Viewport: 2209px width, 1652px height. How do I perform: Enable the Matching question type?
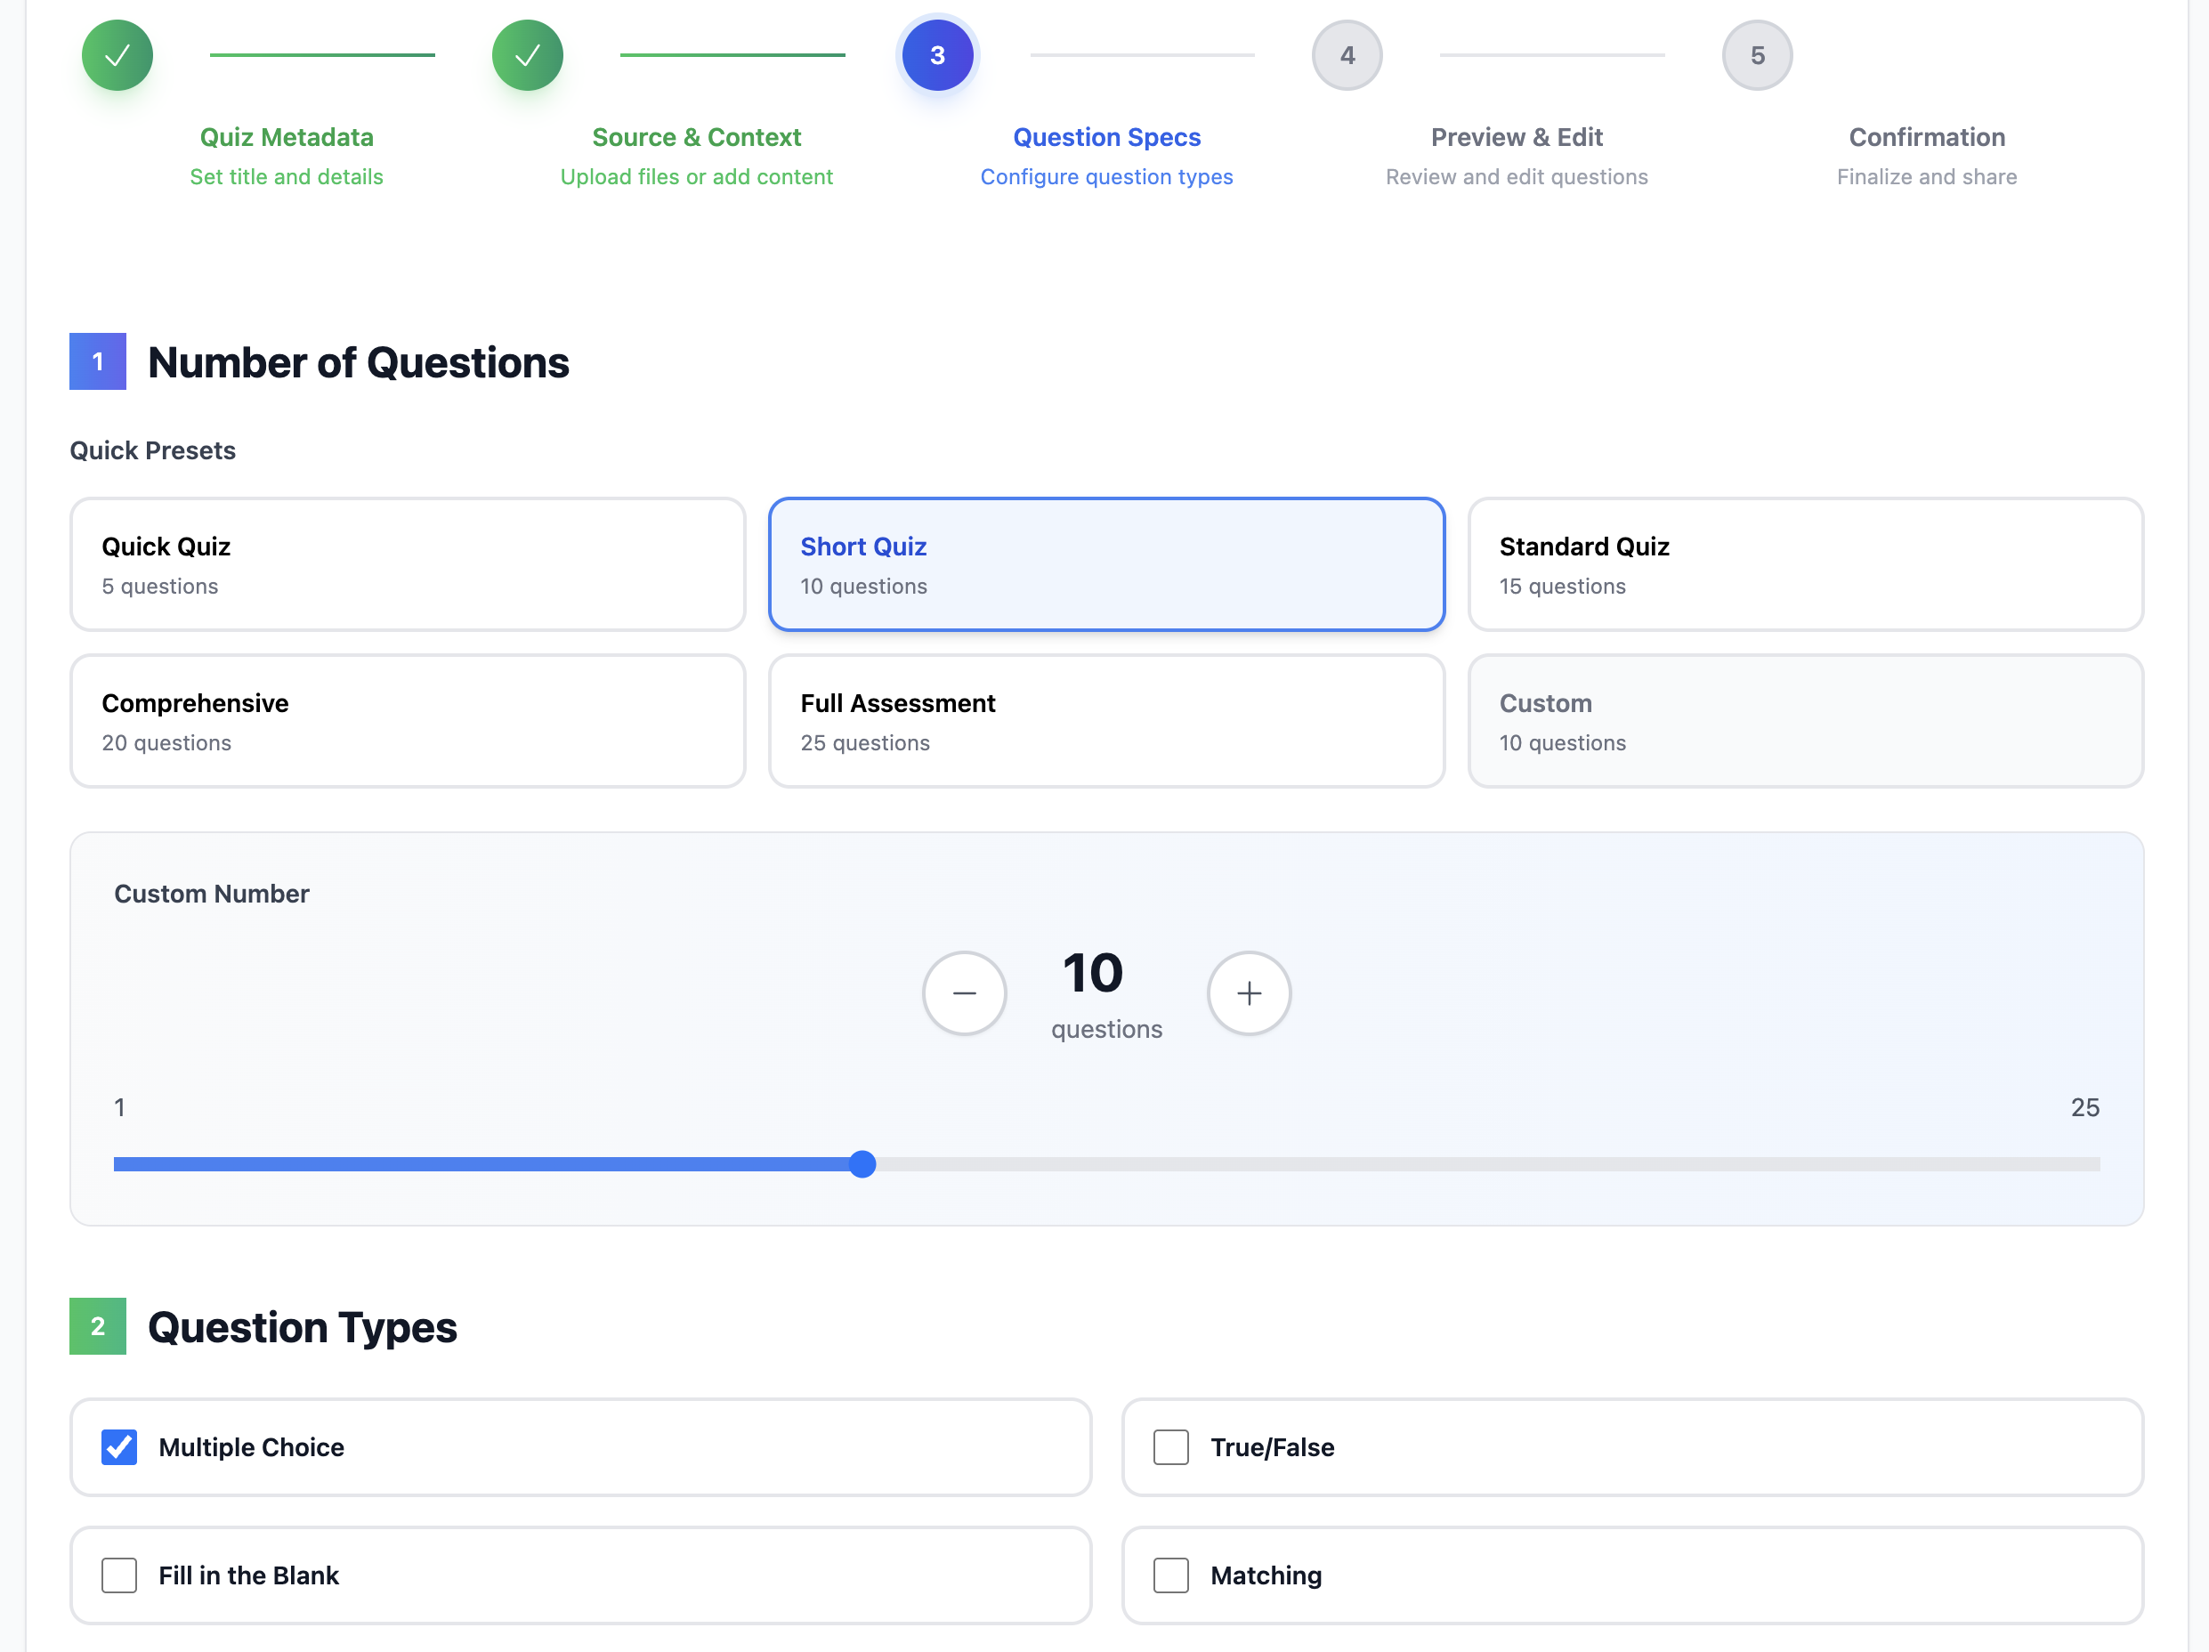pyautogui.click(x=1170, y=1575)
